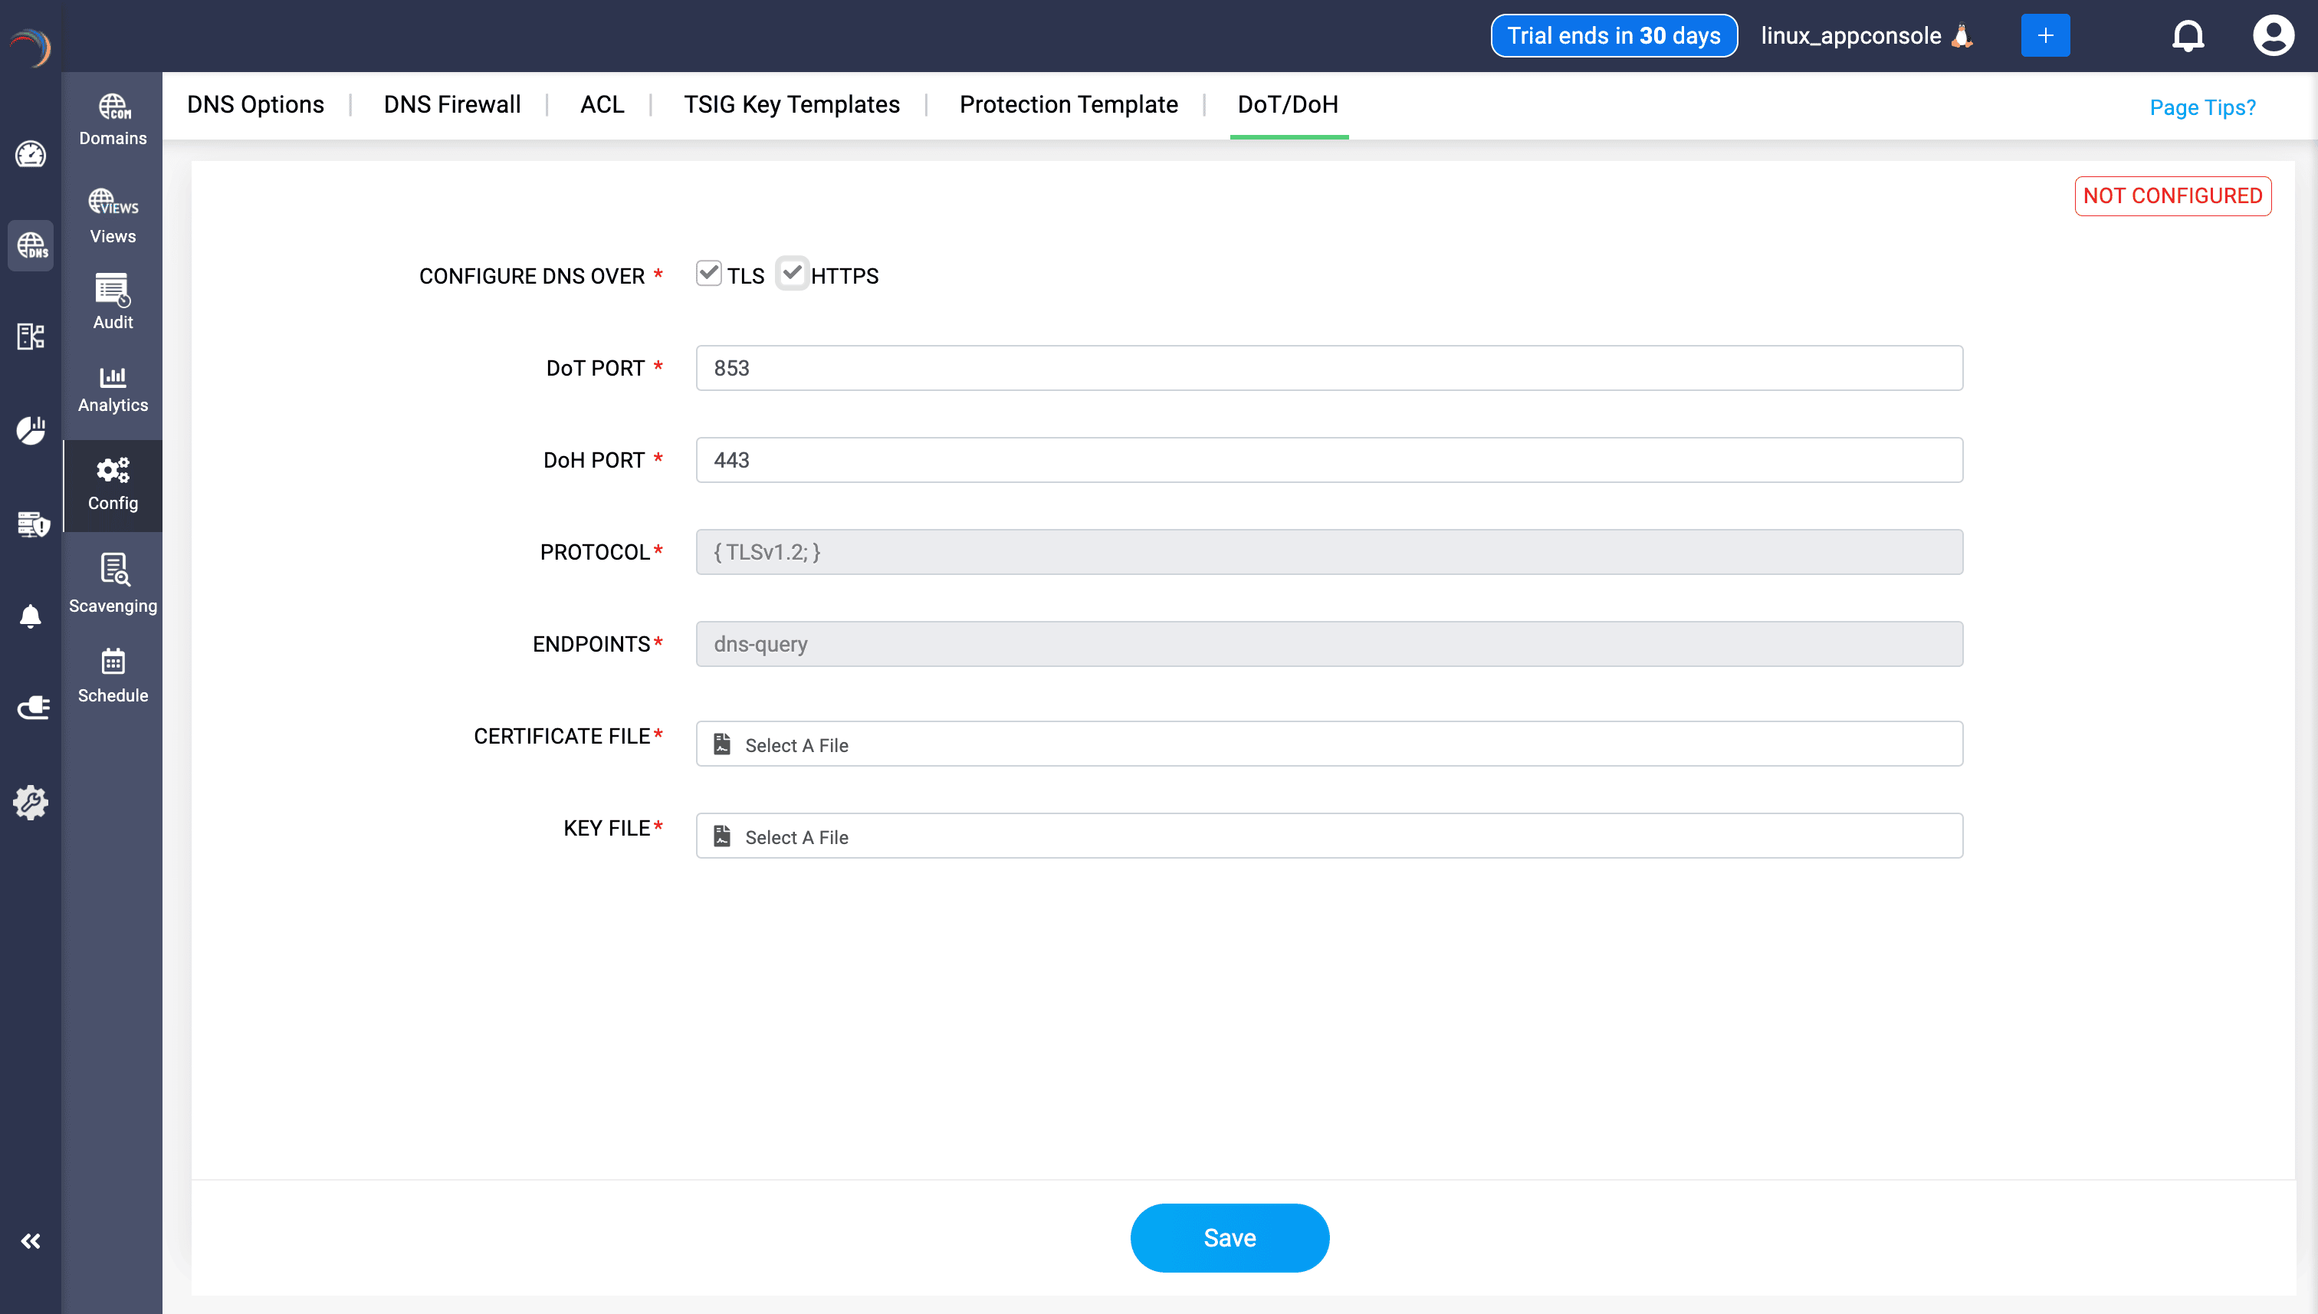Open the plug integrations module
This screenshot has width=2318, height=1314.
pyautogui.click(x=31, y=708)
